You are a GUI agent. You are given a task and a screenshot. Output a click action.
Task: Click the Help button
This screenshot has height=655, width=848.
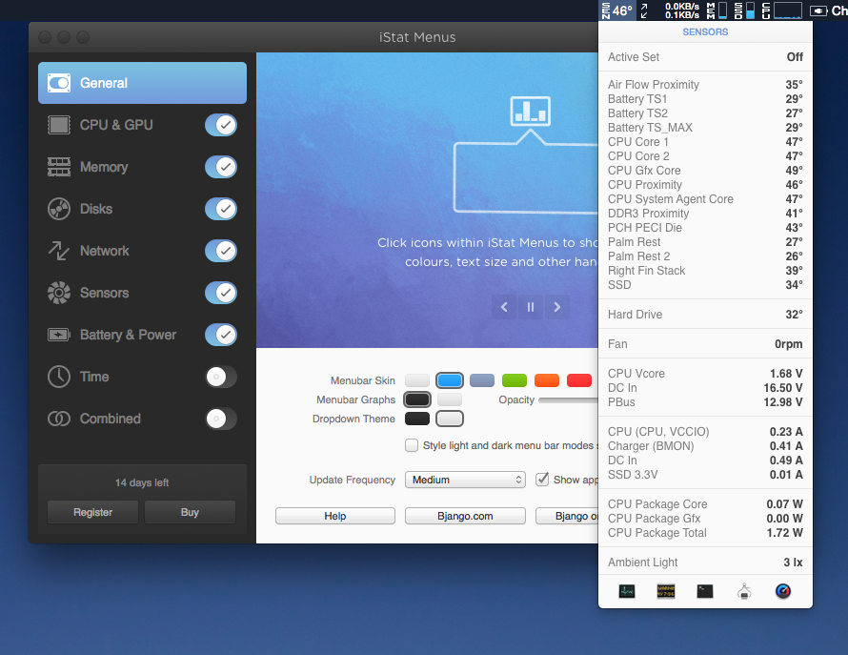[335, 516]
